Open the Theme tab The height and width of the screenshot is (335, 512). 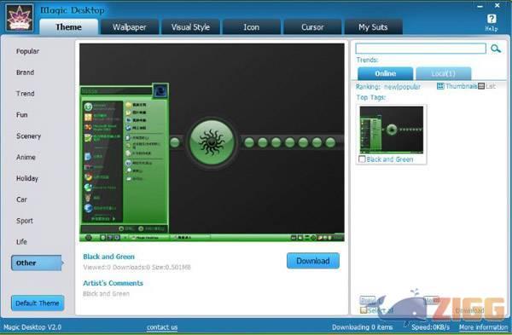coord(68,26)
